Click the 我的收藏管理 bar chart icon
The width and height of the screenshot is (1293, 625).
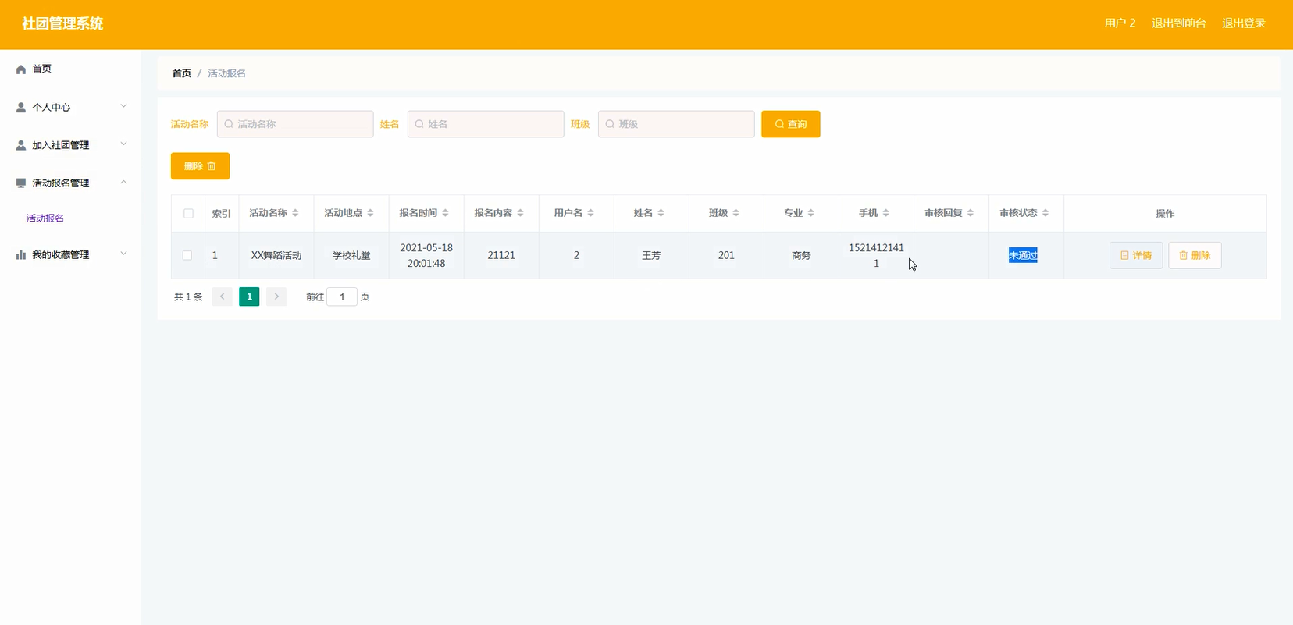[21, 255]
